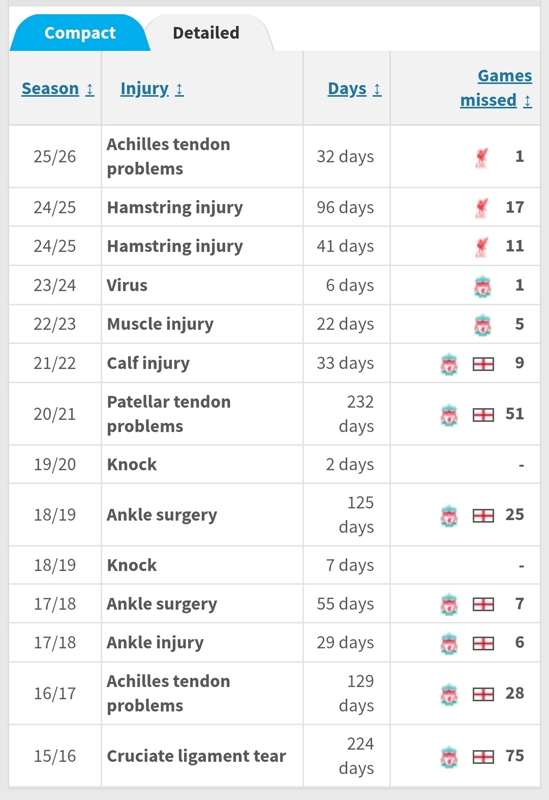The width and height of the screenshot is (549, 800).
Task: Click sort arrow icon next to Days
Action: tap(377, 90)
